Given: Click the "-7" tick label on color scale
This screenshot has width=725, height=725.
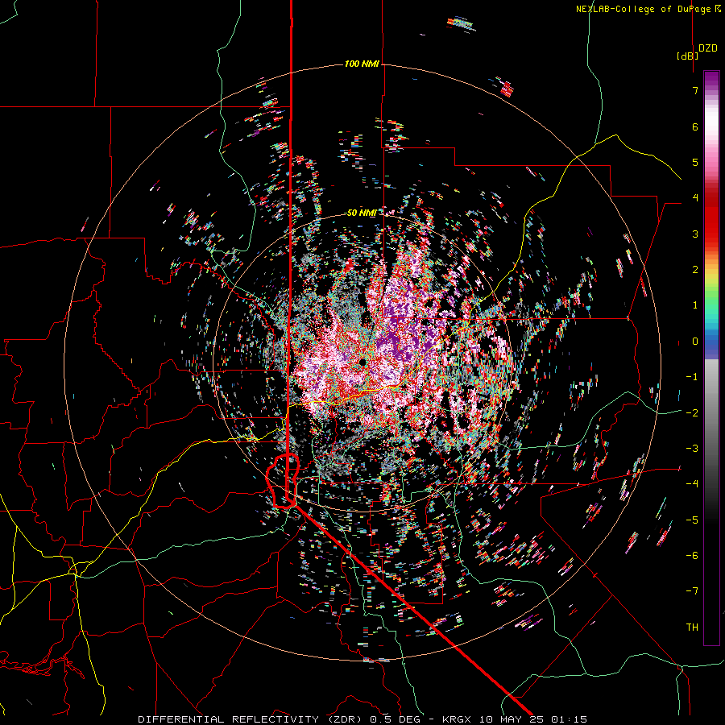Looking at the screenshot, I should [692, 591].
